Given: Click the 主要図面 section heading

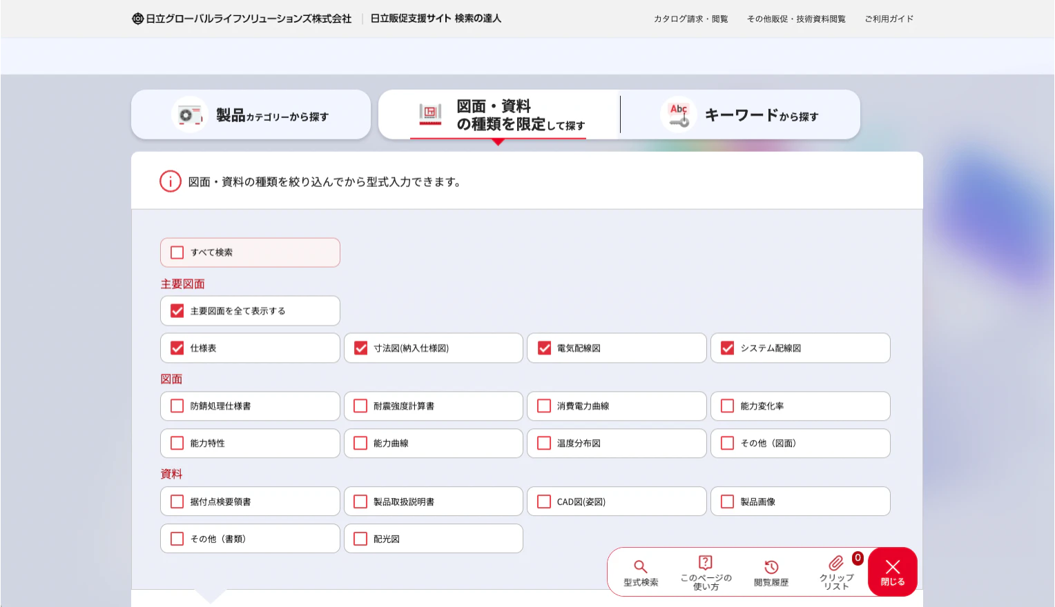Looking at the screenshot, I should click(183, 284).
